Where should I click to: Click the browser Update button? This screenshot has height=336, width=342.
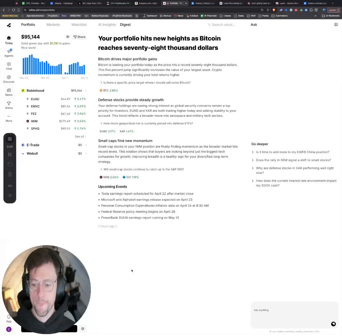[334, 10]
